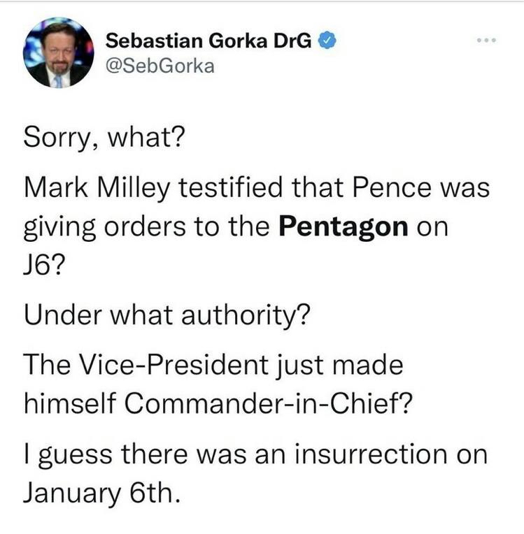Viewport: 524px width, 534px height.
Task: Click the word 'insurrection' in last paragraph
Action: pyautogui.click(x=371, y=454)
